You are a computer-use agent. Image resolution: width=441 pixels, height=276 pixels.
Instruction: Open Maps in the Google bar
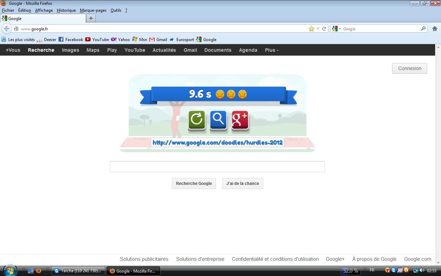[93, 50]
